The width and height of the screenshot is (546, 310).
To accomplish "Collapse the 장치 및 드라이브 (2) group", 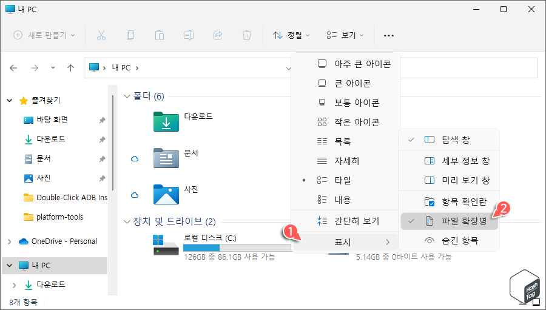I will point(127,222).
